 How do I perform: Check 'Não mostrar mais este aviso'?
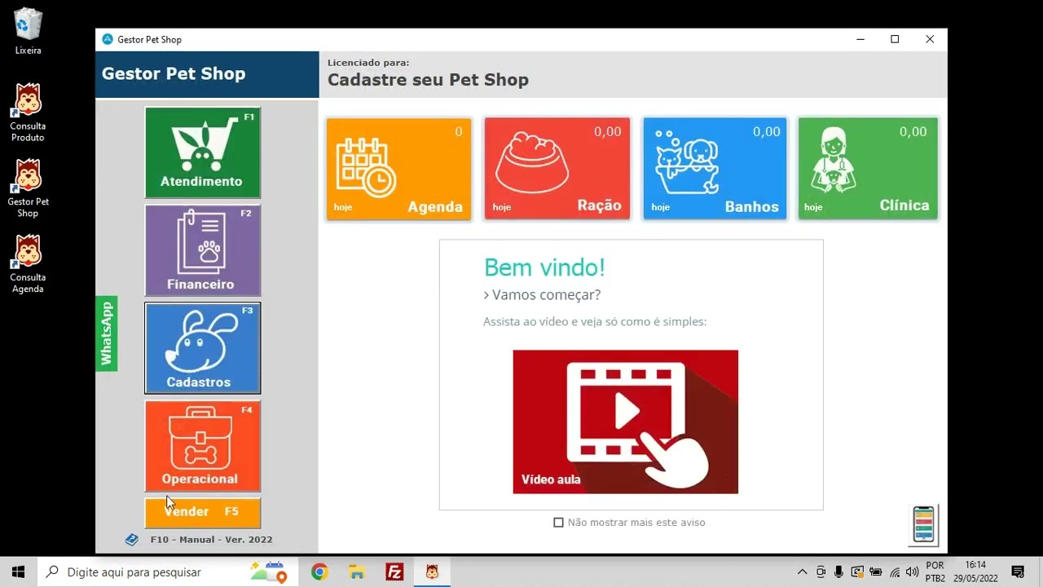(x=558, y=523)
